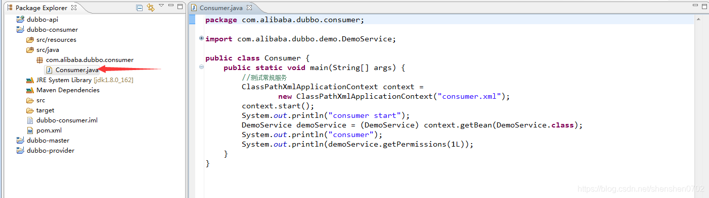This screenshot has height=198, width=709.
Task: Click the src folder icon
Action: (x=30, y=100)
